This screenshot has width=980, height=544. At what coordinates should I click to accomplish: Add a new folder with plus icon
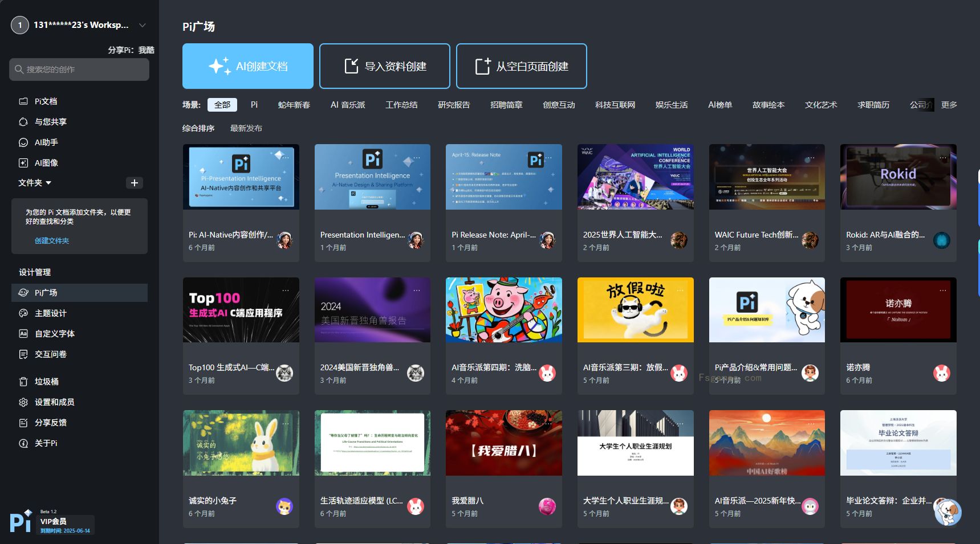134,183
